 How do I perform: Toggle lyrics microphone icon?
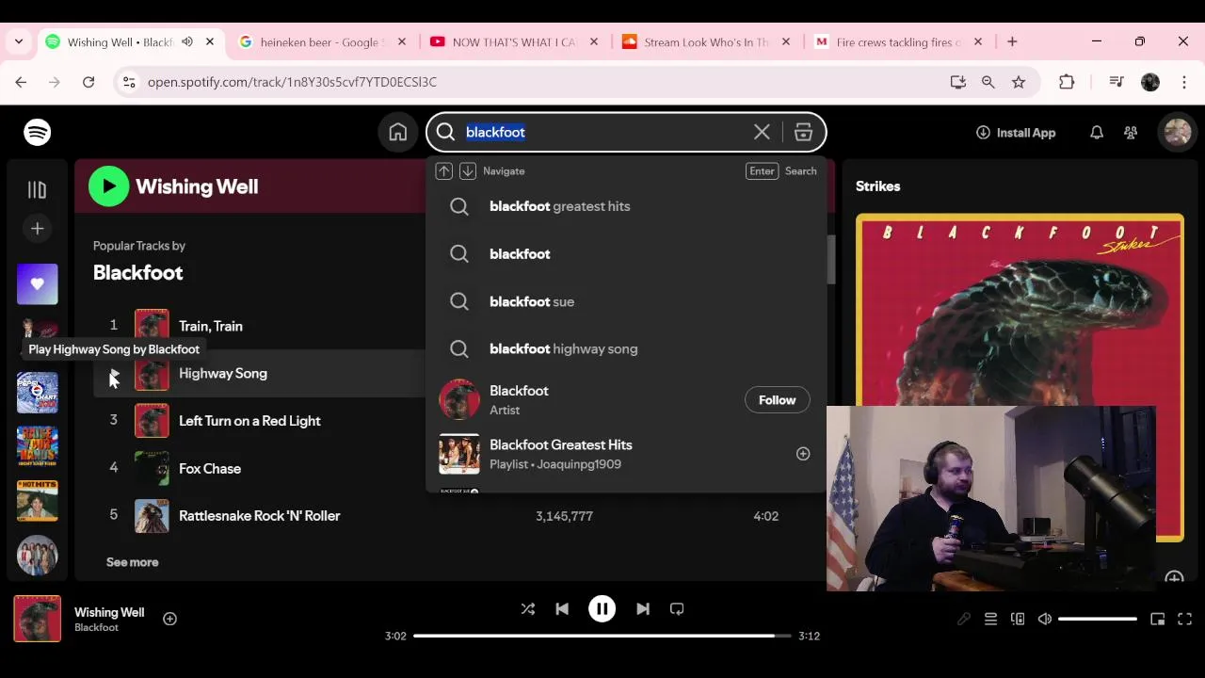964,619
